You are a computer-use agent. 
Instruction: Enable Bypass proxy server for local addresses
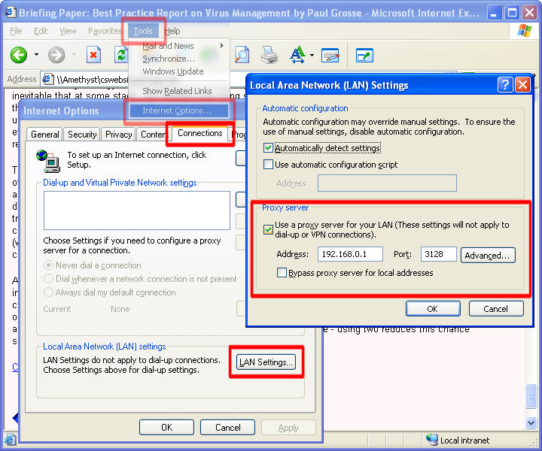tap(282, 273)
